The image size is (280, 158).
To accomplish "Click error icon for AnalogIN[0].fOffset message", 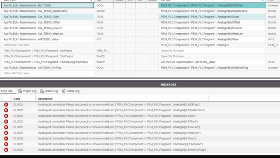I will (x=6, y=121).
